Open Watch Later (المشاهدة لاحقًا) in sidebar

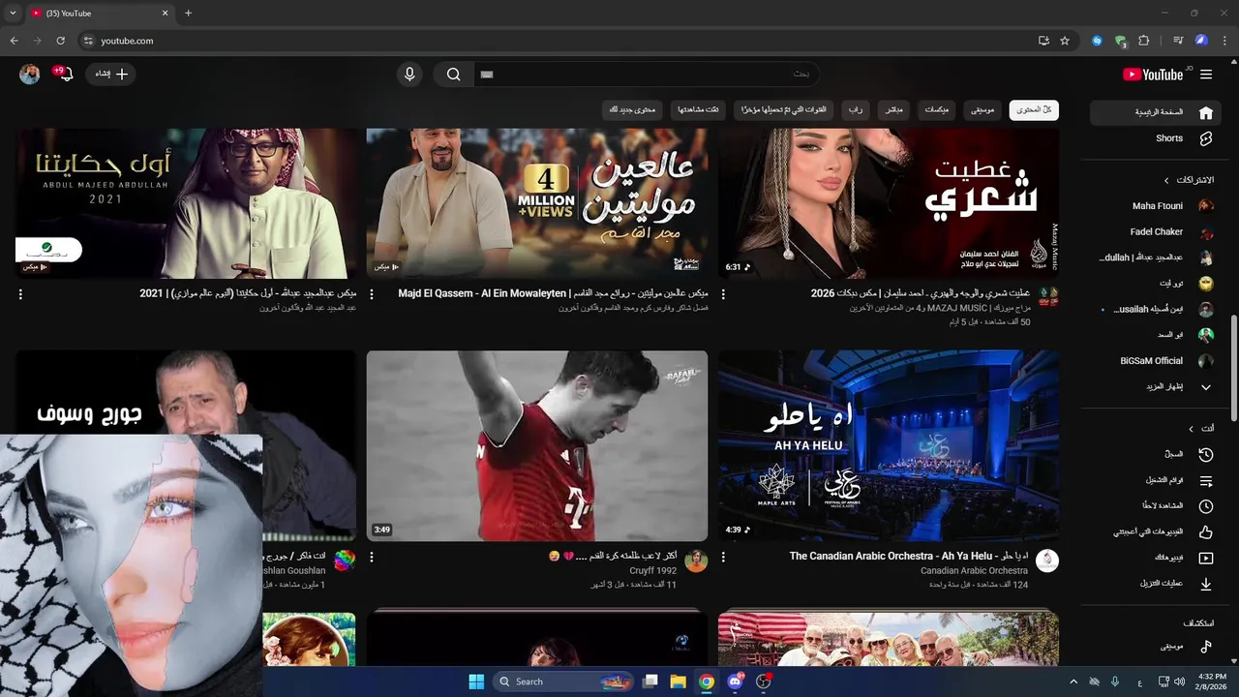pos(1155,506)
